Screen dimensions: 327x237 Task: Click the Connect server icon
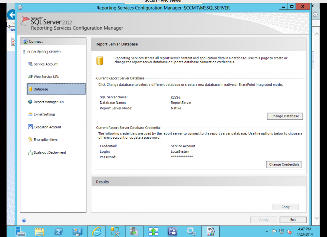pos(26,41)
